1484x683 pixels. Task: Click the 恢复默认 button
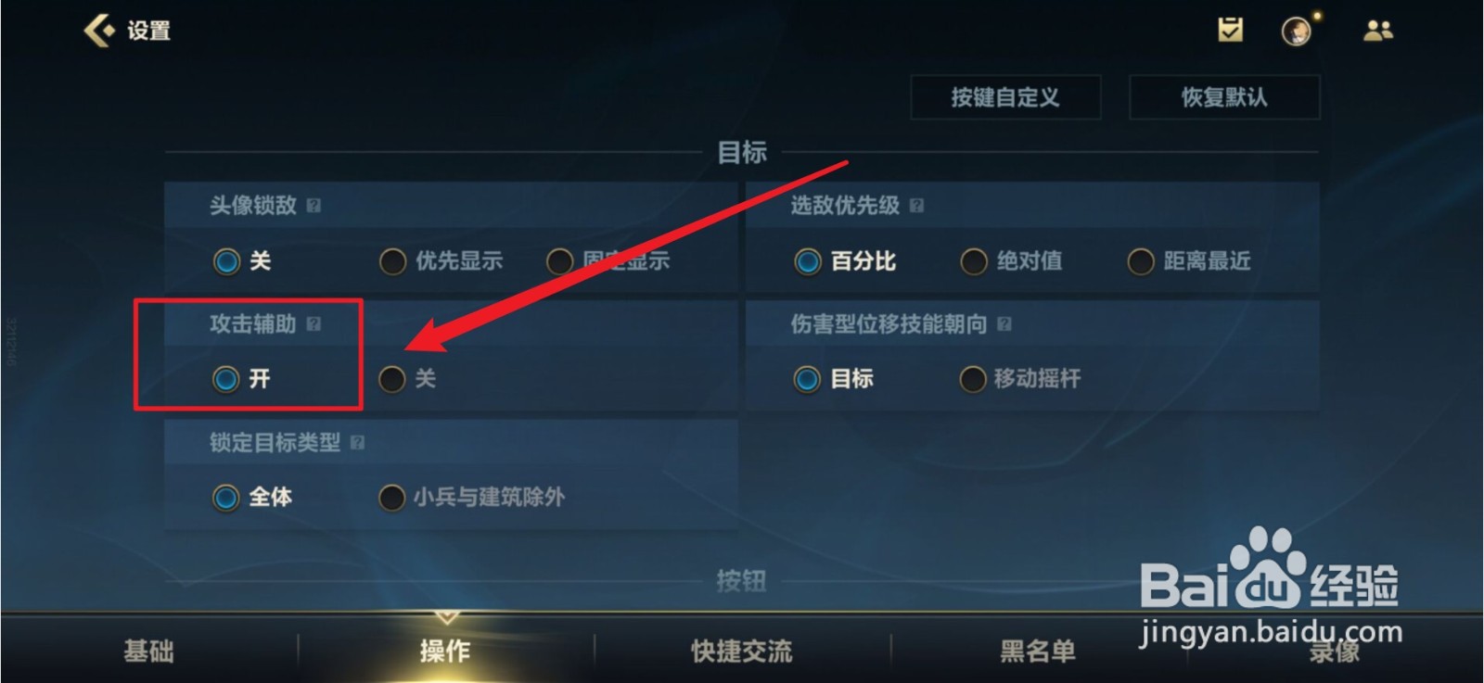pyautogui.click(x=1224, y=97)
